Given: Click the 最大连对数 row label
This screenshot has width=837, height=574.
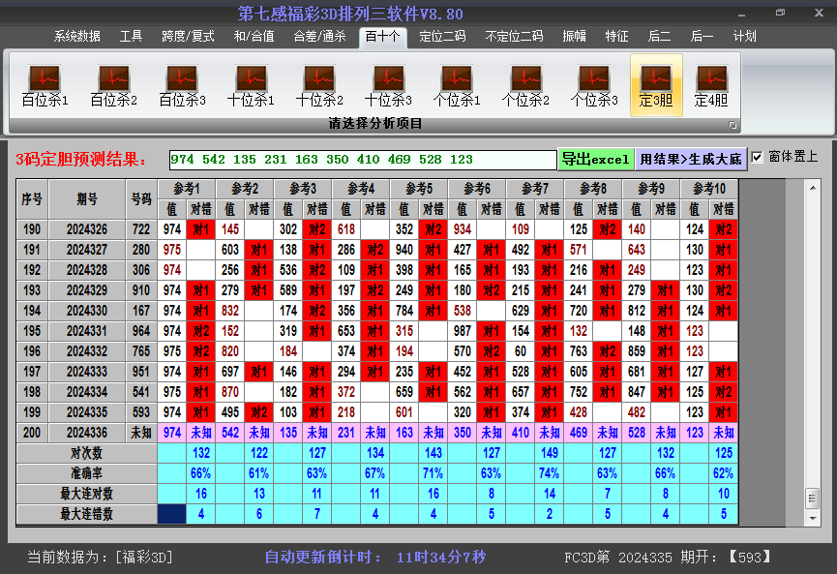Looking at the screenshot, I should click(x=86, y=494).
